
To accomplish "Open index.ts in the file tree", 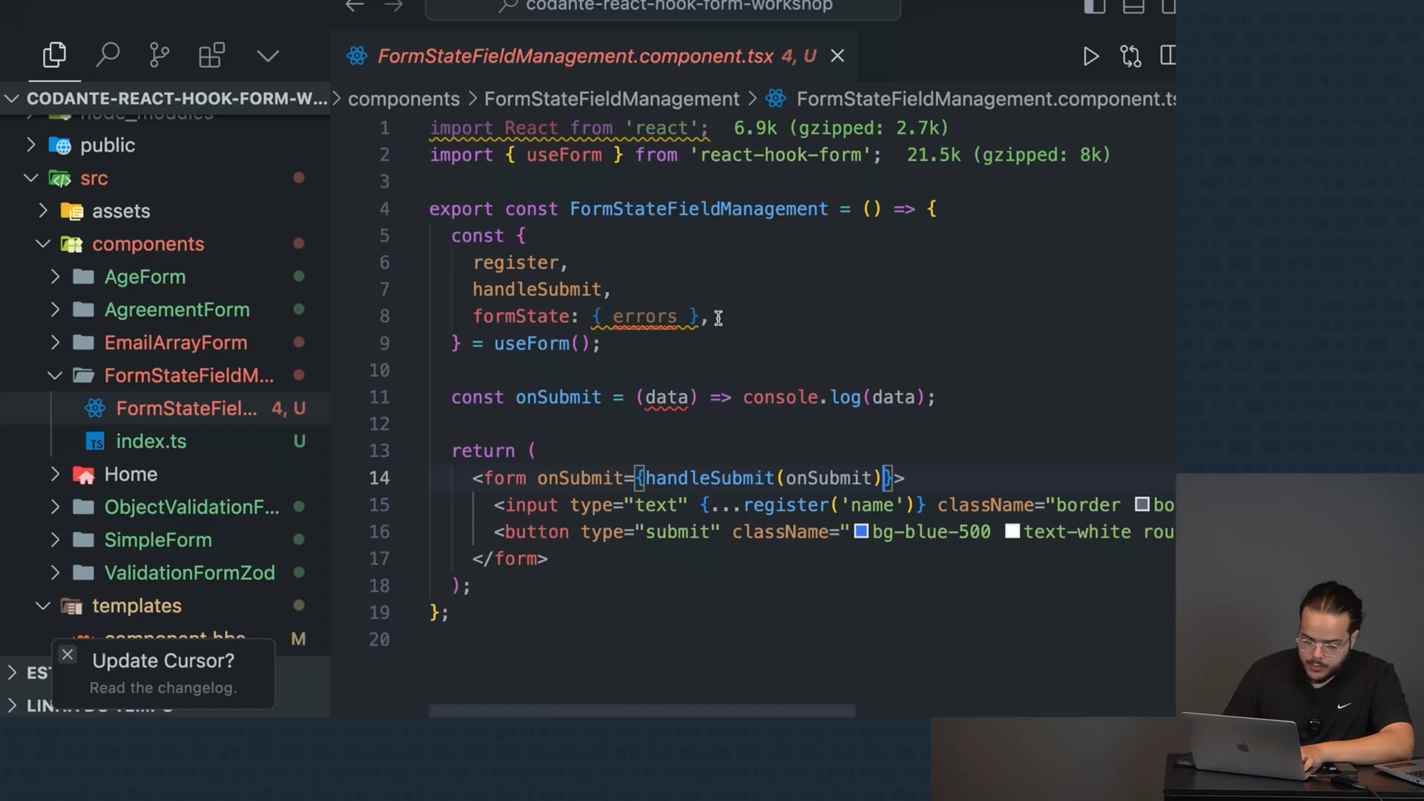I will pyautogui.click(x=151, y=441).
